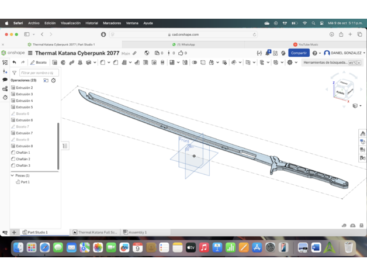367x276 pixels.
Task: Select Extrusión 7 in feature list
Action: click(x=24, y=133)
